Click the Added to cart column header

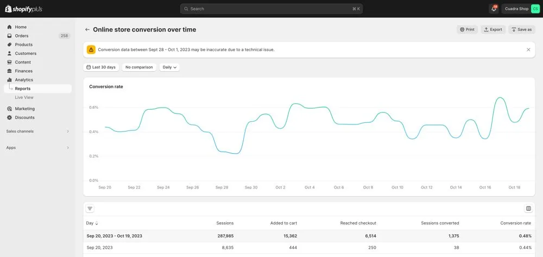tap(283, 223)
